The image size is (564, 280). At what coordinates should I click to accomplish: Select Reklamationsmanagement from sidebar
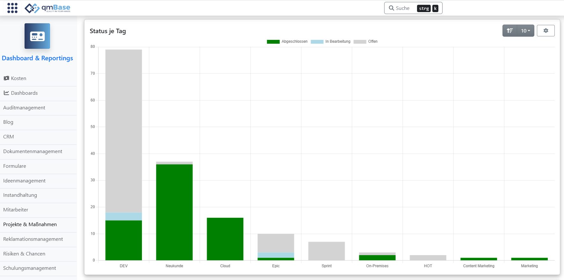tap(33, 239)
